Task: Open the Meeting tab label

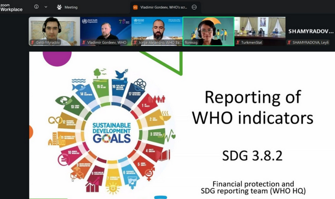Action: pyautogui.click(x=71, y=7)
